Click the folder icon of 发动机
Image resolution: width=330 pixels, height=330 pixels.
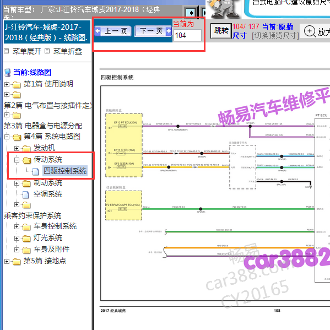click(x=26, y=149)
